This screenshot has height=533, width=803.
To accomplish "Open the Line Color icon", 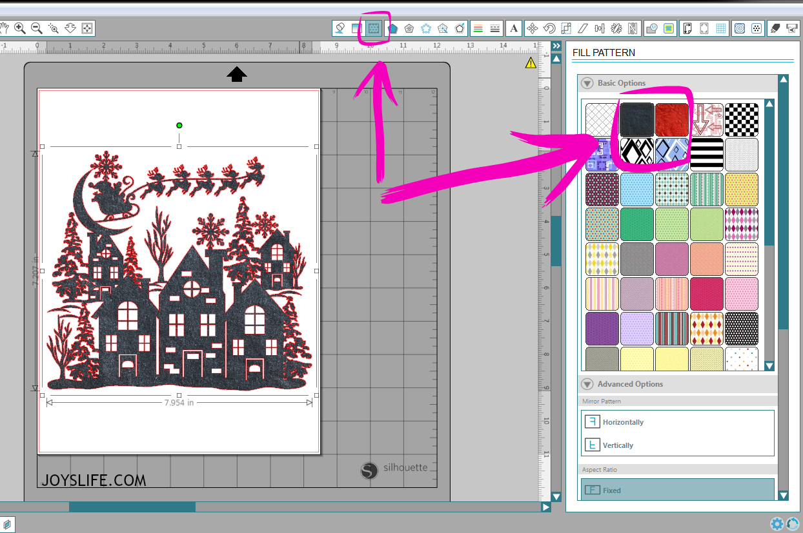I will coord(478,28).
